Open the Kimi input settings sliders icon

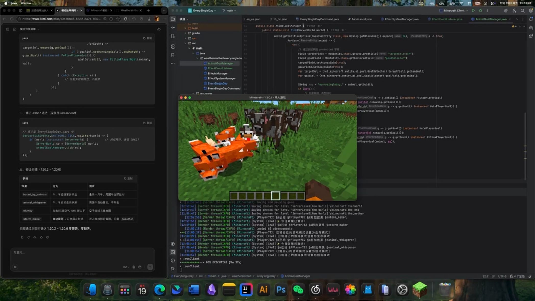point(15,267)
